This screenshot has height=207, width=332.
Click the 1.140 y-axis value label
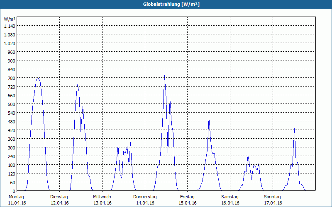point(10,26)
